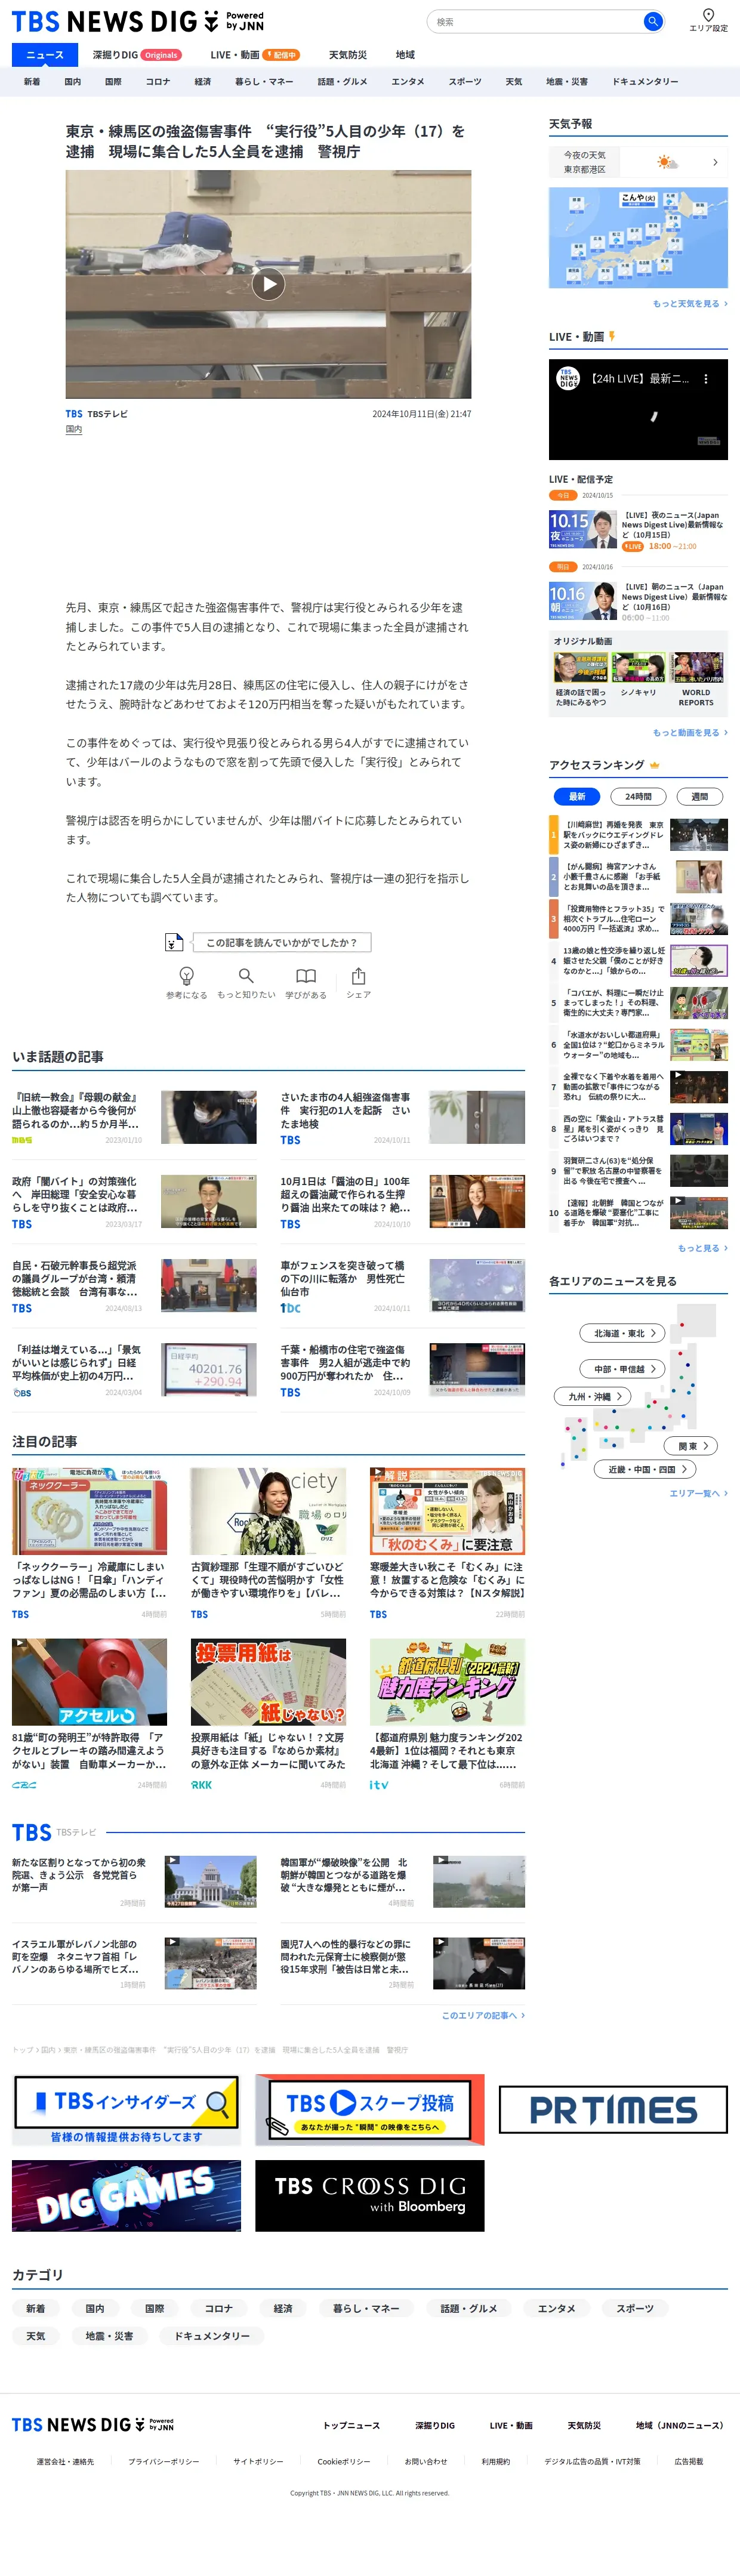This screenshot has height=2576, width=740.
Task: Select 24時間 ranking tab
Action: coord(638,797)
